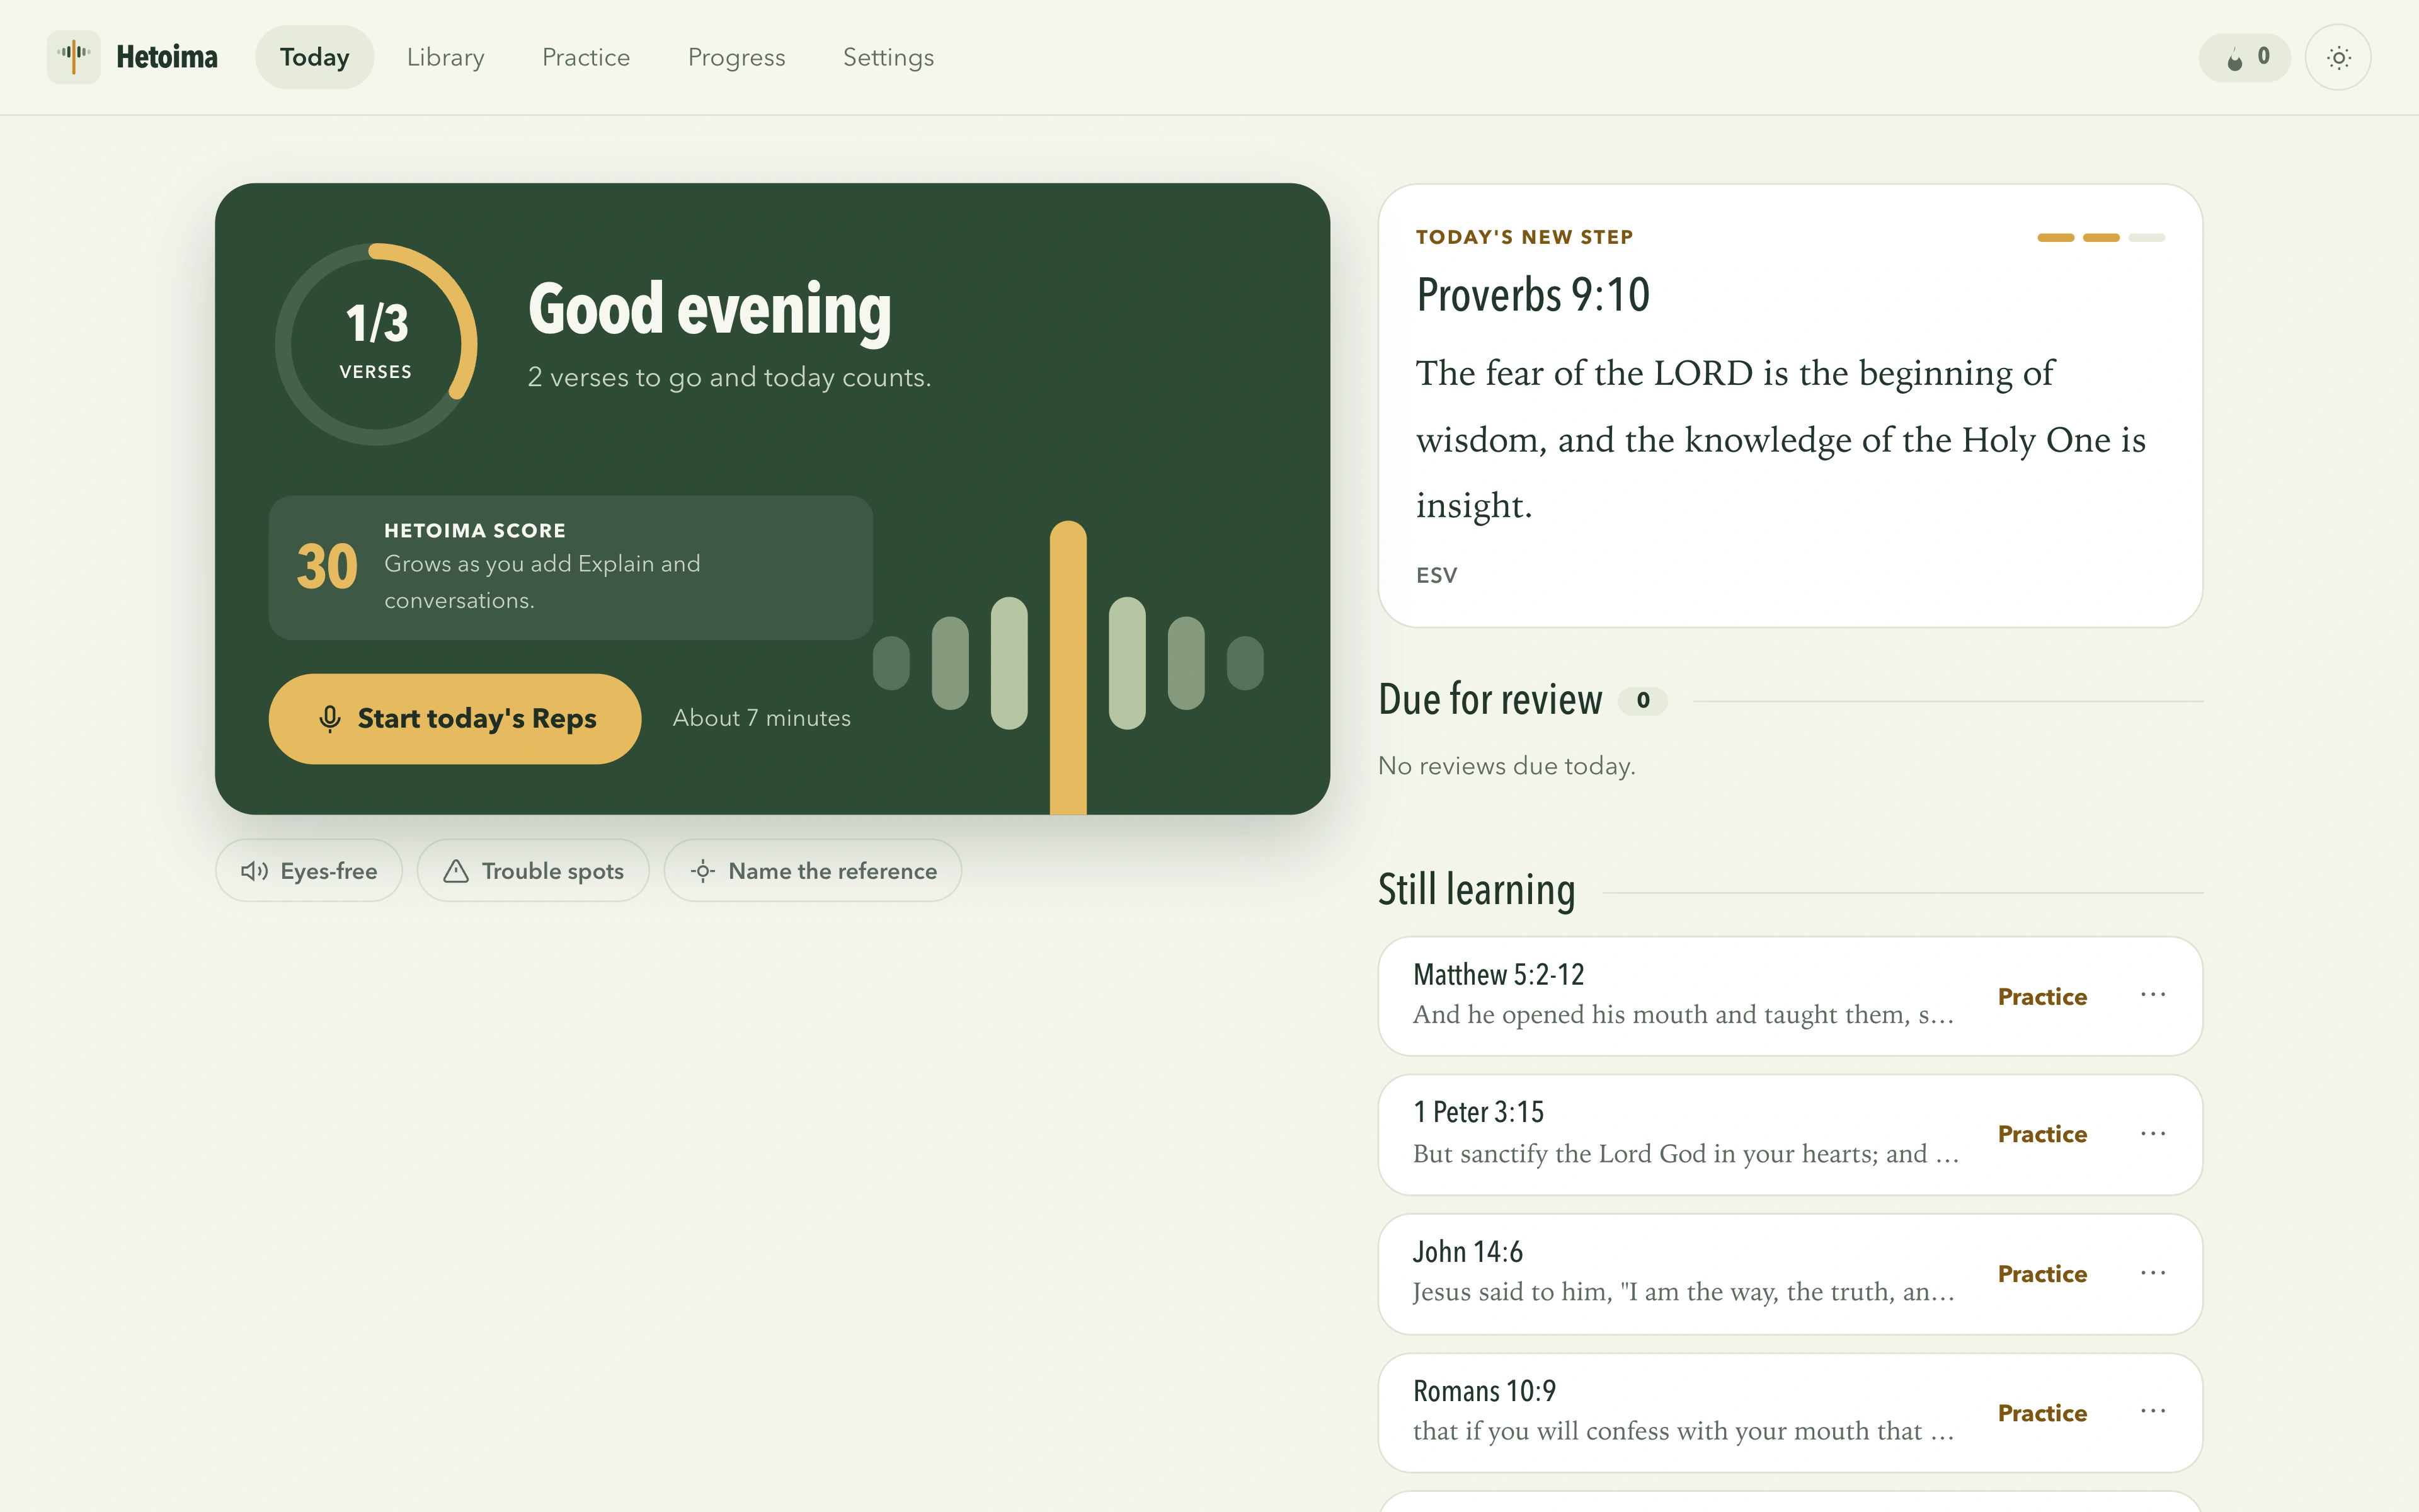Toggle the light/dark theme sun icon
Screen dimensions: 2419x1512
click(x=2338, y=57)
